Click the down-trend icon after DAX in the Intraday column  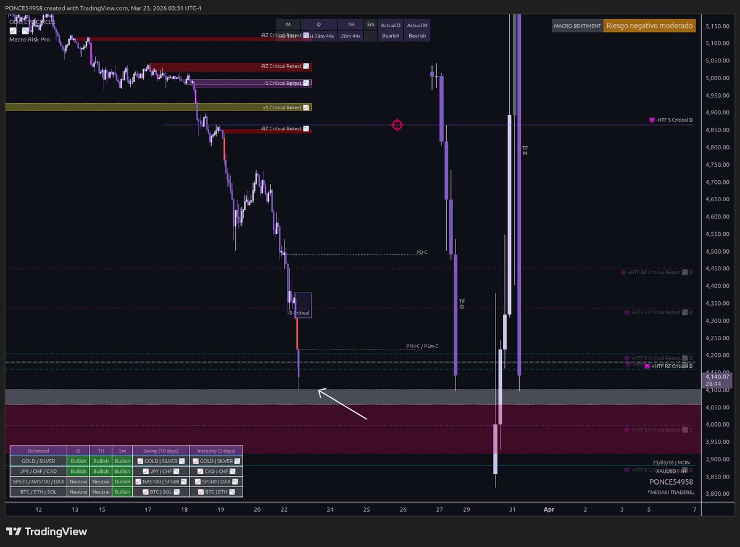click(x=235, y=482)
